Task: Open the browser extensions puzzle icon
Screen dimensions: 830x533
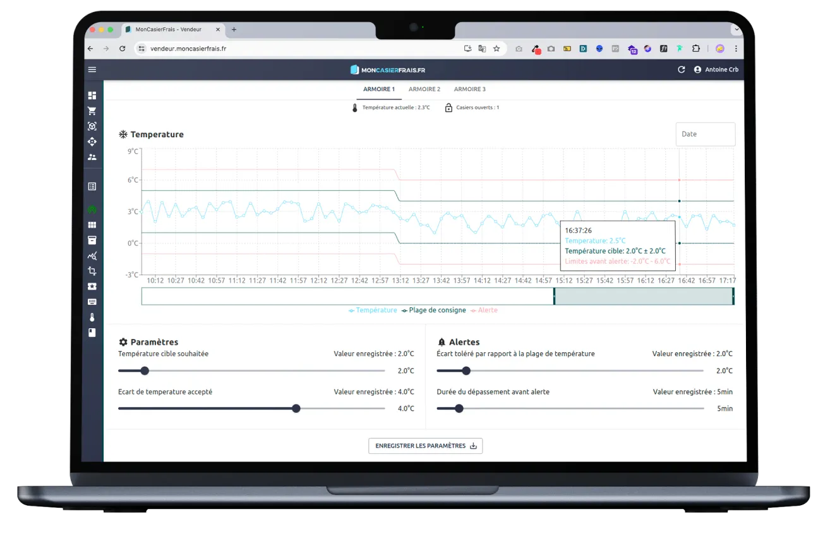Action: (x=696, y=49)
